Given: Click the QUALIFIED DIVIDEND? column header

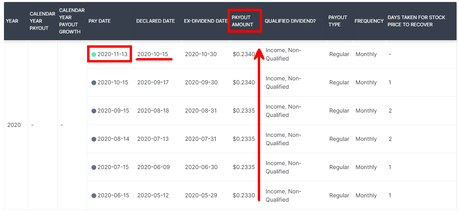Looking at the screenshot, I should coord(290,21).
